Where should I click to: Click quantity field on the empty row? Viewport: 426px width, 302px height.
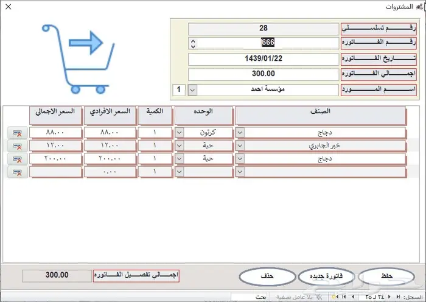pos(155,172)
